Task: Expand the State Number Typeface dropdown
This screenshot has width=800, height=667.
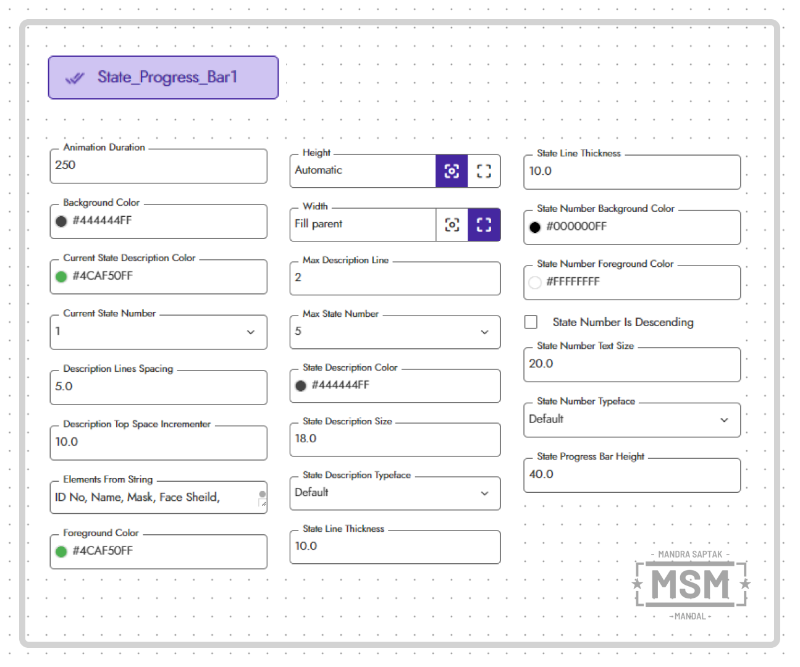Action: pyautogui.click(x=632, y=420)
